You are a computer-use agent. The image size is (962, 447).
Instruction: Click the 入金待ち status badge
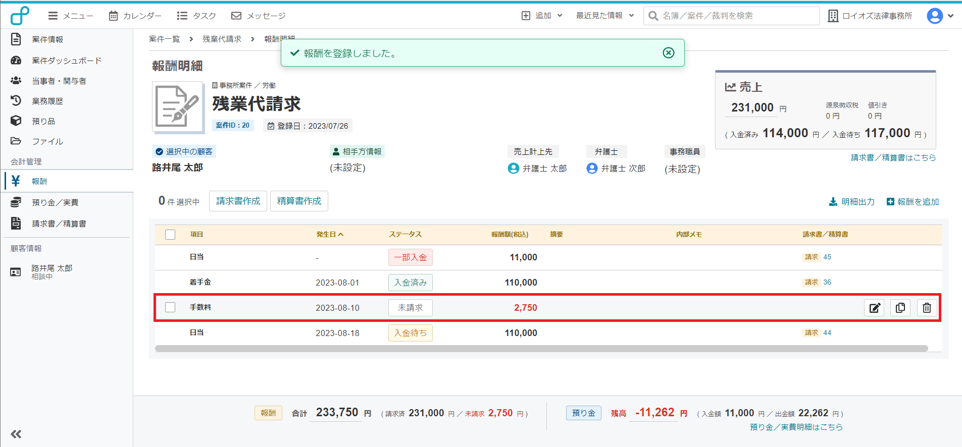click(x=410, y=333)
